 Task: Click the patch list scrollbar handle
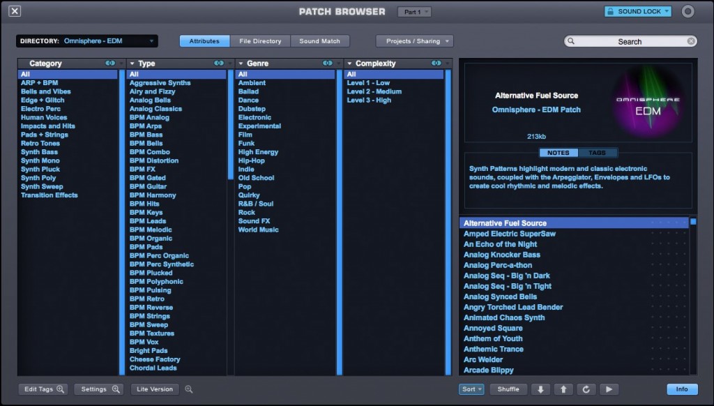693,221
